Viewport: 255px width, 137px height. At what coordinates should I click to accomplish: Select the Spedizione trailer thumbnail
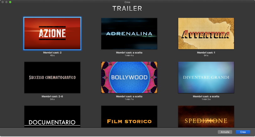pos(206,117)
